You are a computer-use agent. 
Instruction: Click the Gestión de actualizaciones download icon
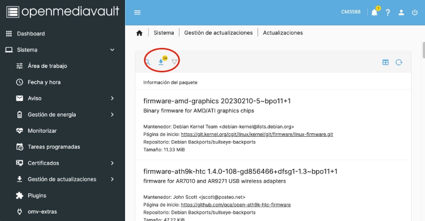point(19,179)
